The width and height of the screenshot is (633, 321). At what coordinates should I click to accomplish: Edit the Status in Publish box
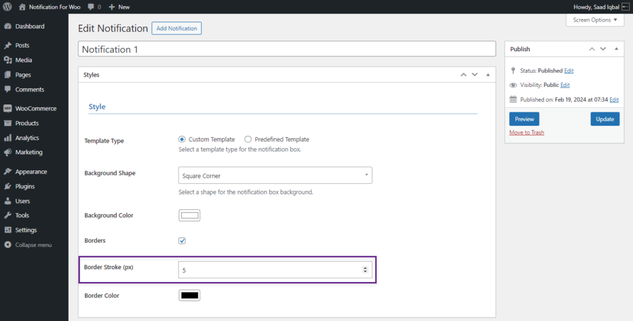click(569, 70)
